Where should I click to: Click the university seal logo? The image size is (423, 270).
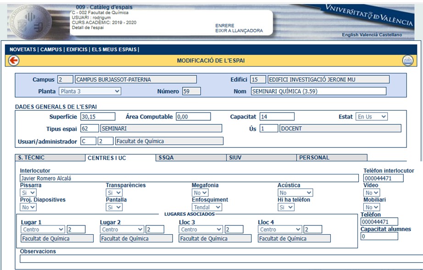[x=31, y=22]
